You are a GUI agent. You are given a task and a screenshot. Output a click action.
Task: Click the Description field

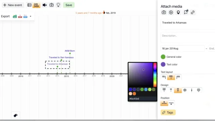point(188,37)
